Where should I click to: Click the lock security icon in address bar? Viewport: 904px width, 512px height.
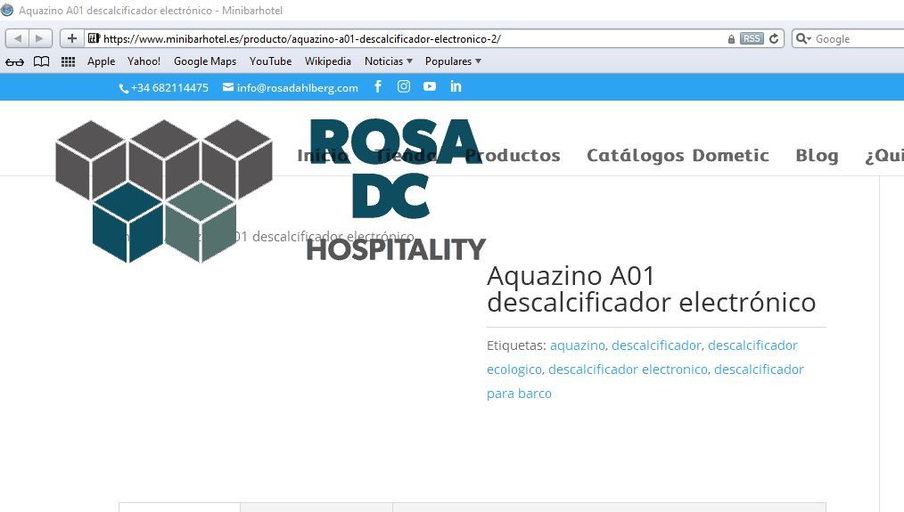[x=731, y=39]
